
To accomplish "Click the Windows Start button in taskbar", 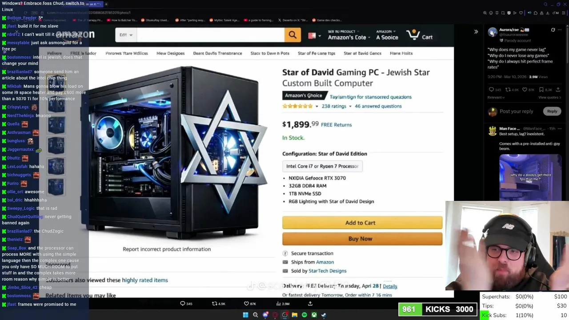I will click(x=245, y=315).
